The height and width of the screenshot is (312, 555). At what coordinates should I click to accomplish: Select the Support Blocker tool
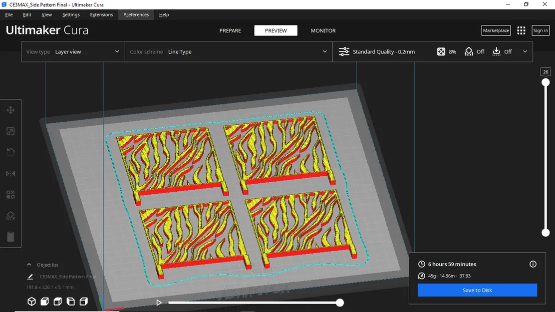coord(10,216)
